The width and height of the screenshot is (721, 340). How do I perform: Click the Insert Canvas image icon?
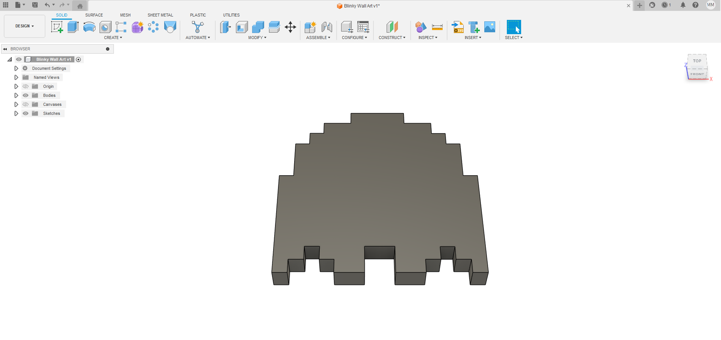pos(490,27)
